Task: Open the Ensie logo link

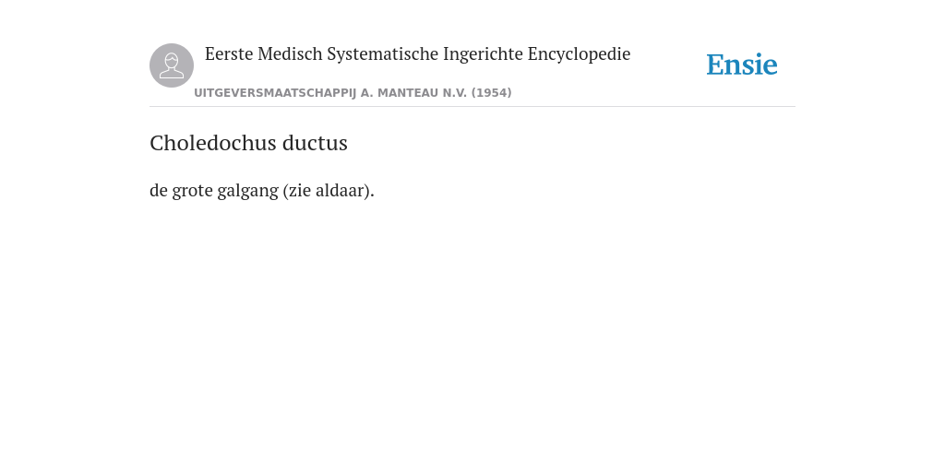Action: [x=742, y=65]
